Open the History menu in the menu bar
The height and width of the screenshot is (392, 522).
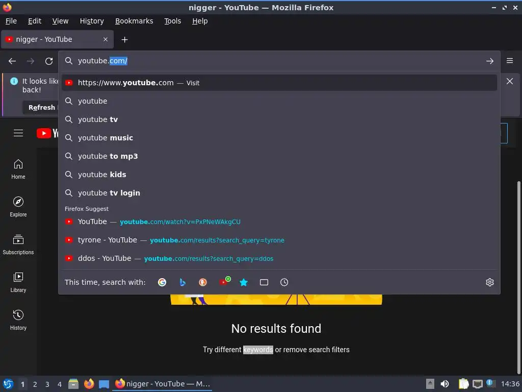point(92,21)
